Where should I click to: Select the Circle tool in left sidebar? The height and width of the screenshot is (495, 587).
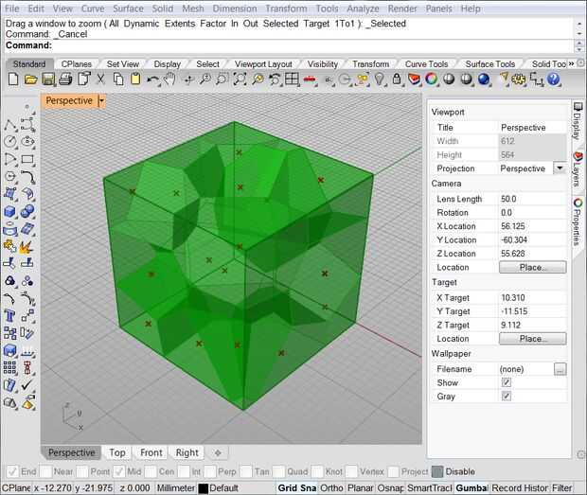(10, 141)
